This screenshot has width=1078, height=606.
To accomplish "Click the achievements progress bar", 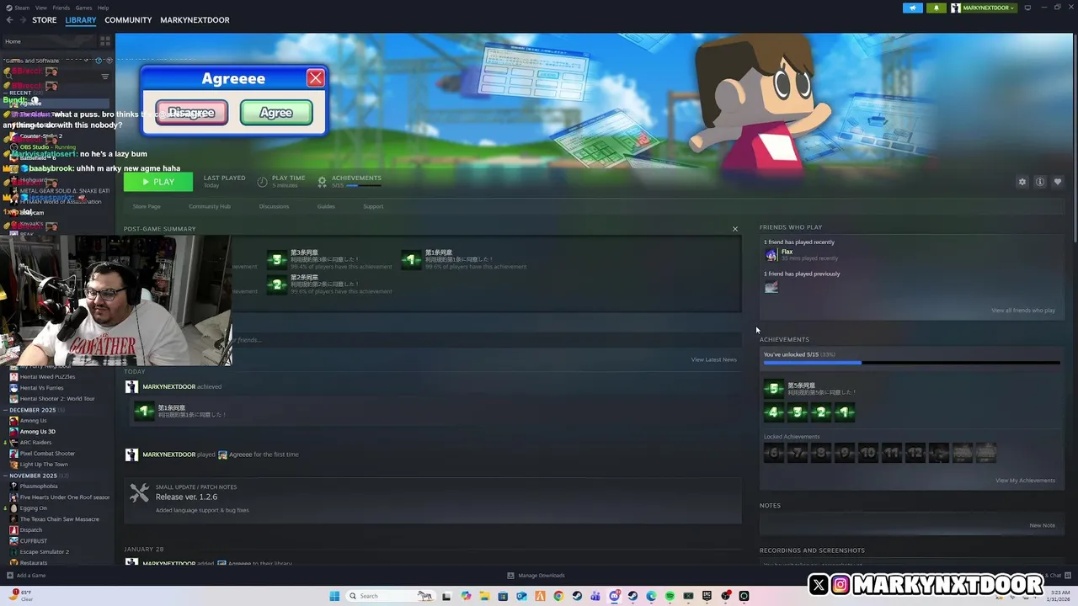I will click(x=911, y=364).
